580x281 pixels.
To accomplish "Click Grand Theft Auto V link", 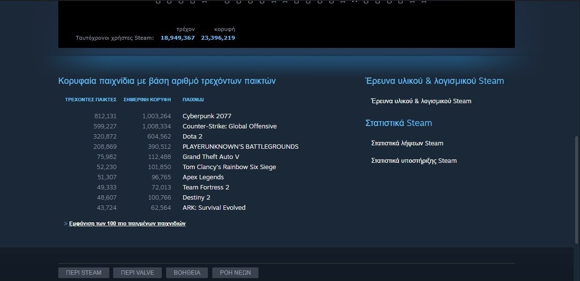I will [x=211, y=156].
